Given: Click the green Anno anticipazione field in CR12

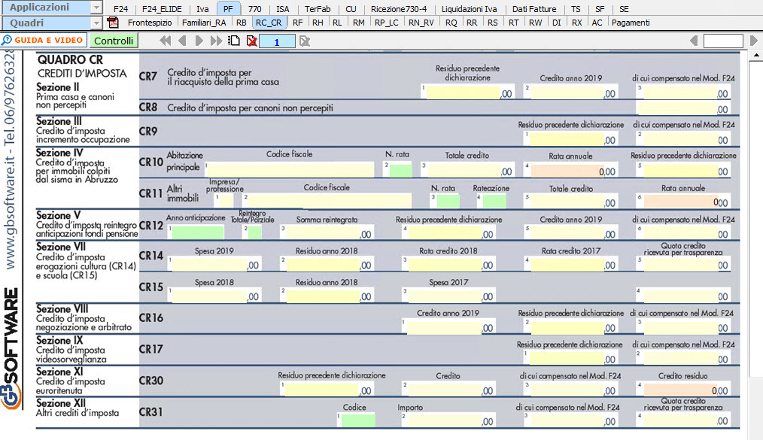Looking at the screenshot, I should coord(198,233).
